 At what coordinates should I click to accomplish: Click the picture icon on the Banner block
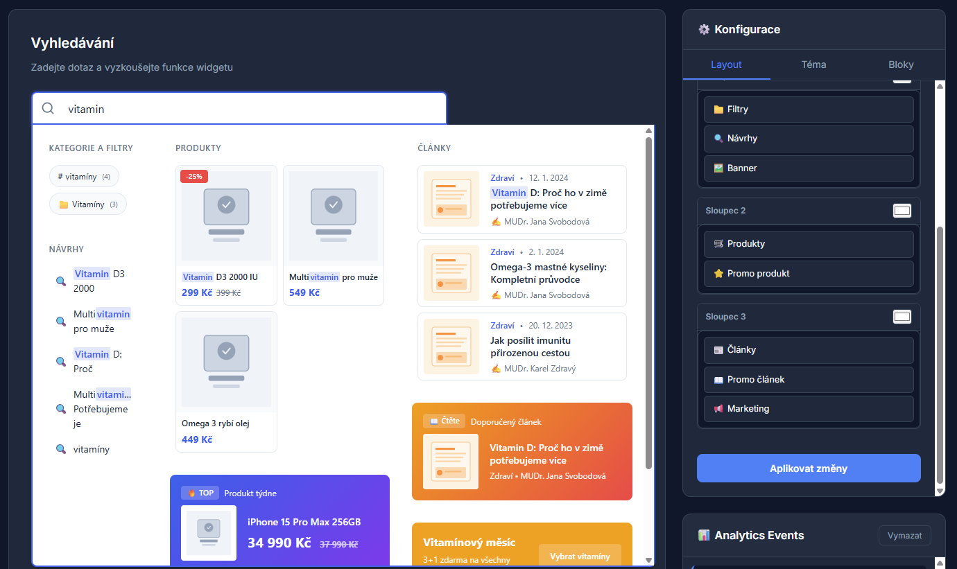pos(718,168)
